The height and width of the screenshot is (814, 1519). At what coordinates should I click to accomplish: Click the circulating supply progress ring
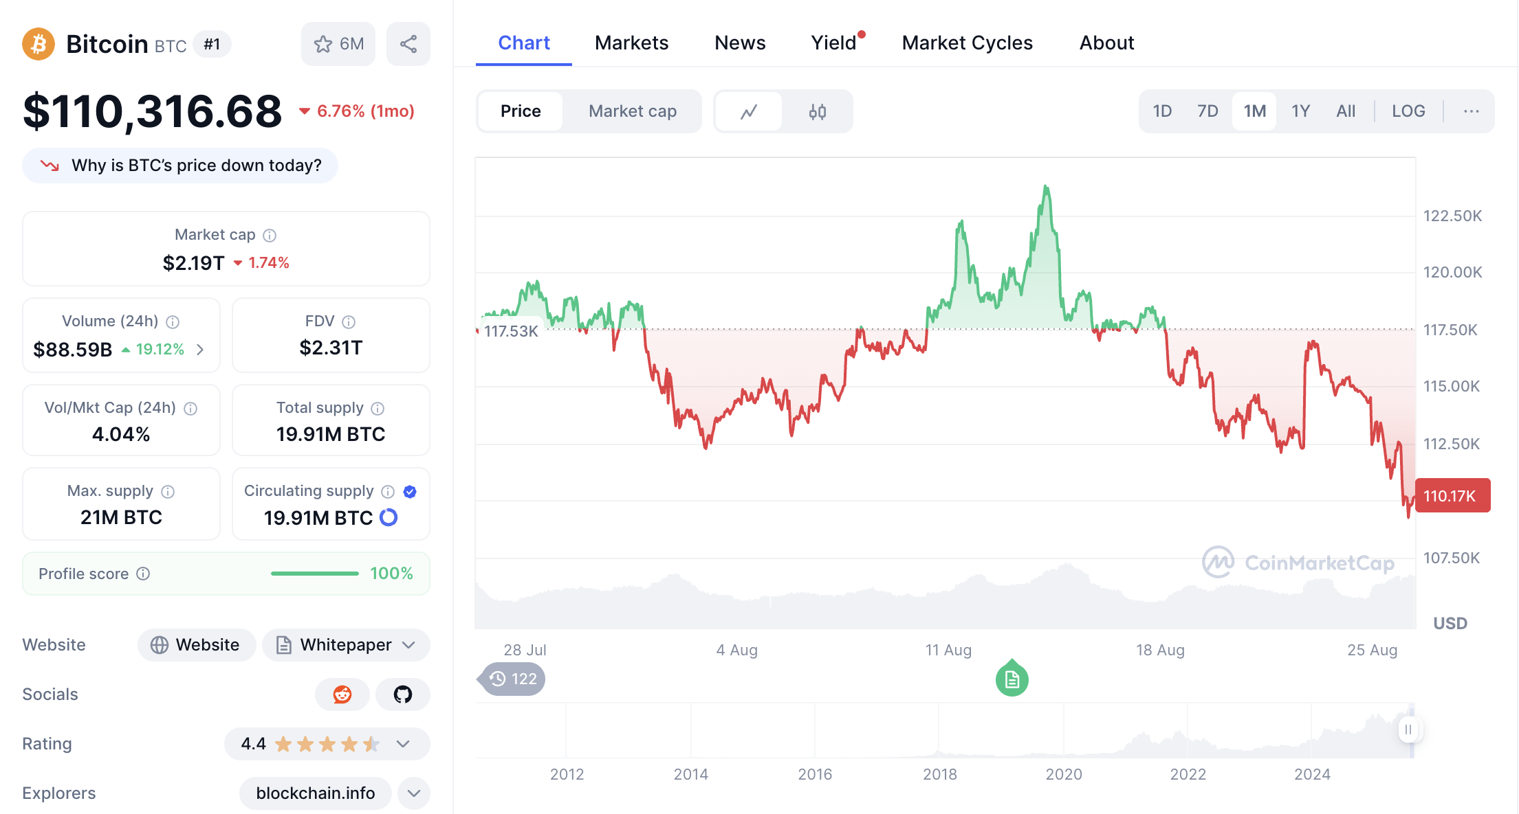pos(389,517)
